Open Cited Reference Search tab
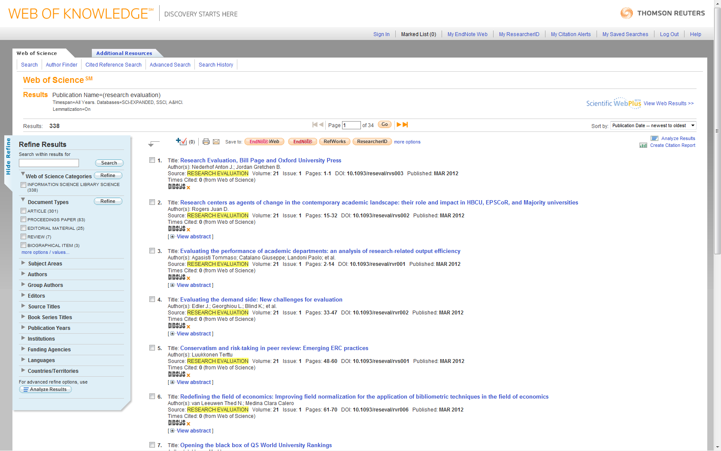Image resolution: width=721 pixels, height=451 pixels. pyautogui.click(x=113, y=65)
